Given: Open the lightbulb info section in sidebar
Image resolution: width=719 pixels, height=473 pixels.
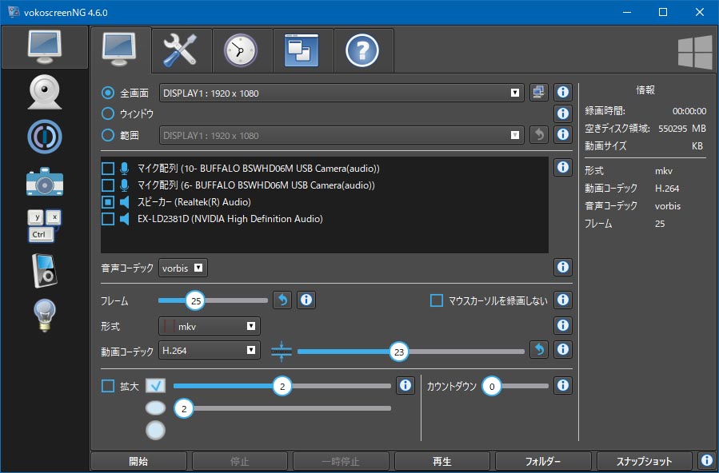Looking at the screenshot, I should (45, 314).
